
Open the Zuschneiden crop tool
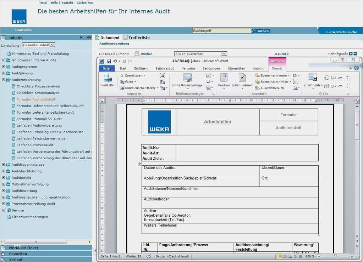click(313, 79)
